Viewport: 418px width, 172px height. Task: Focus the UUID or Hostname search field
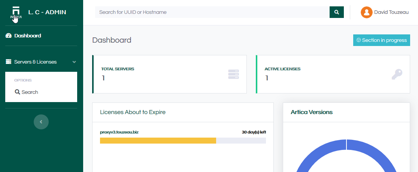[x=212, y=12]
